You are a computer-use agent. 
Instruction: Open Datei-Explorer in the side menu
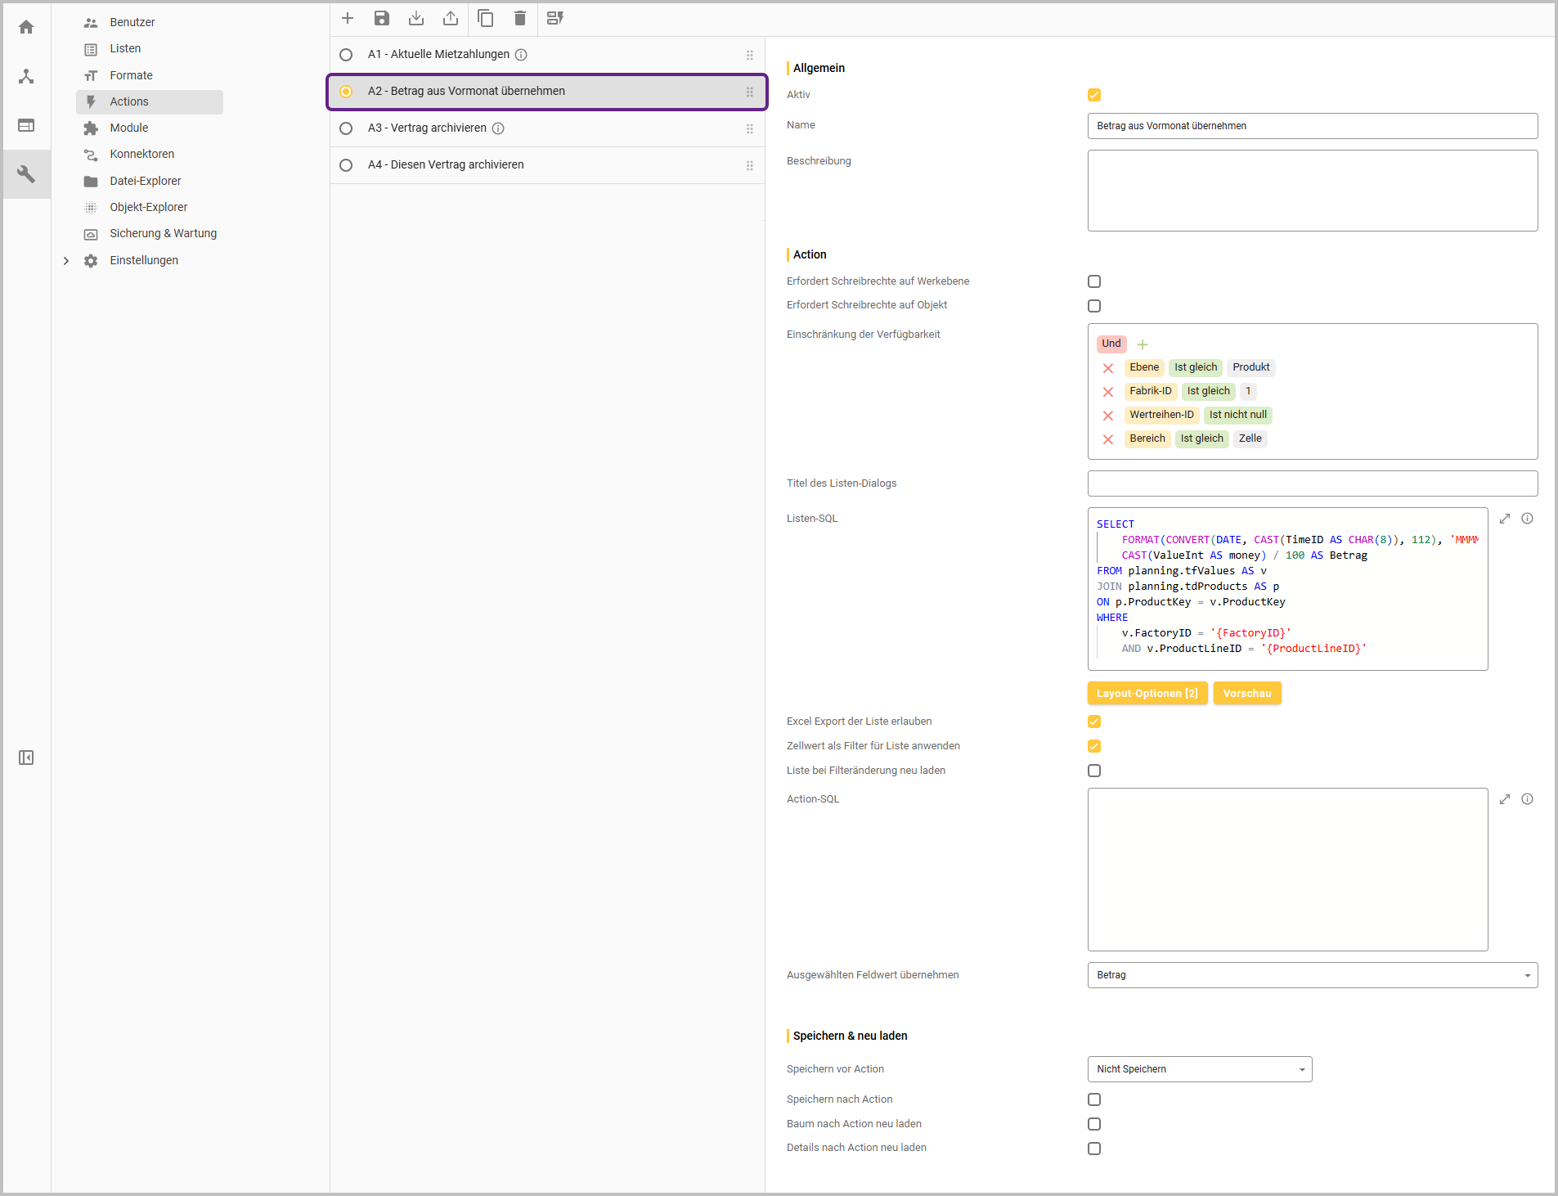tap(146, 181)
